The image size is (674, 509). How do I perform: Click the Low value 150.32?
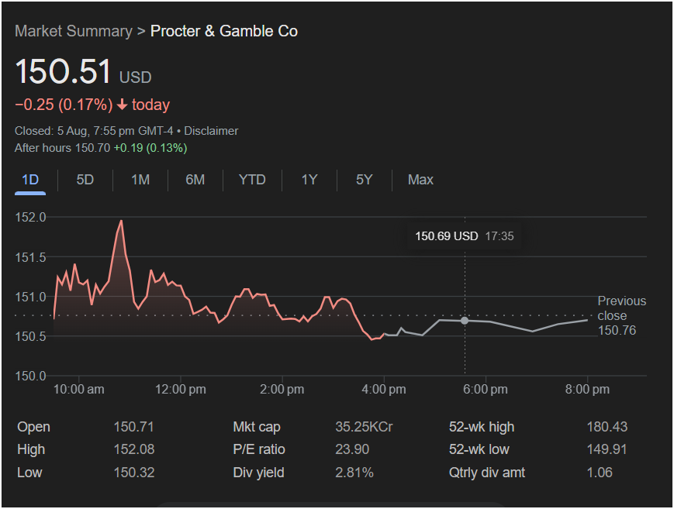(x=133, y=473)
